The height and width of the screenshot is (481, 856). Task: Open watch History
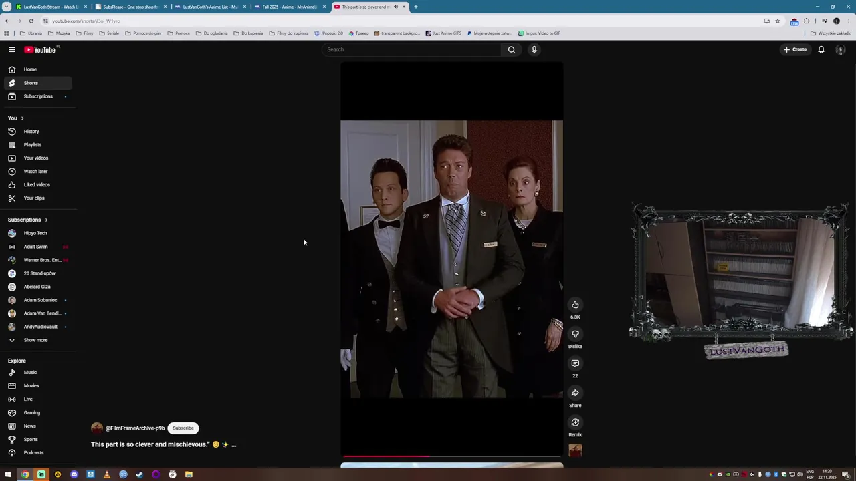pyautogui.click(x=37, y=132)
